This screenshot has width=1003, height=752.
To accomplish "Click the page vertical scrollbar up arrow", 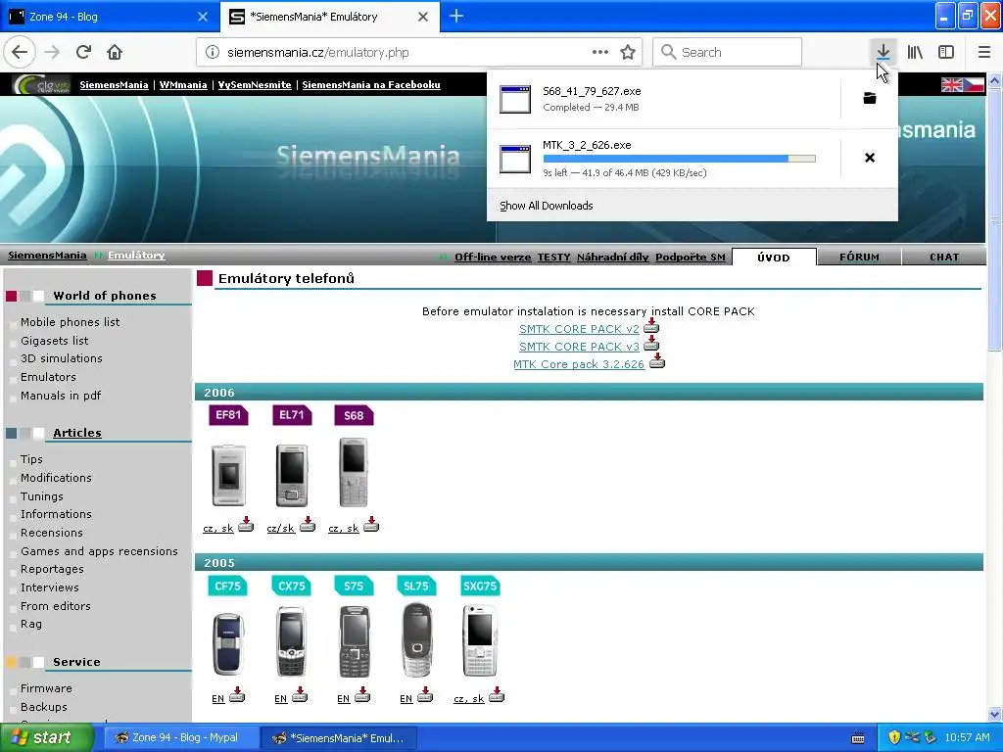I will (x=994, y=80).
